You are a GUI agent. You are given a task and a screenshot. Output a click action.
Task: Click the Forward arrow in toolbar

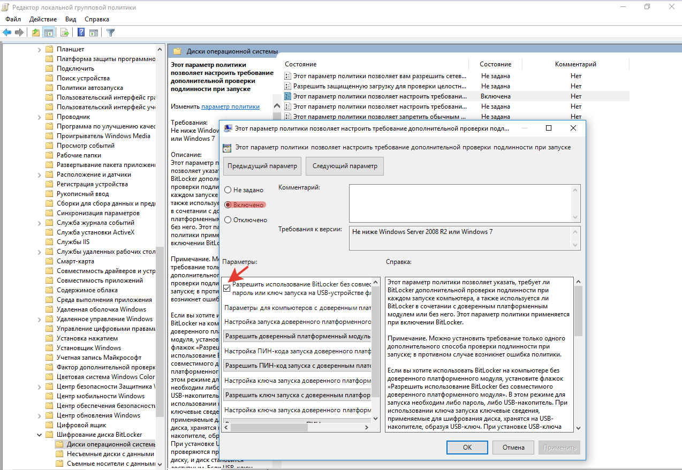(x=19, y=32)
